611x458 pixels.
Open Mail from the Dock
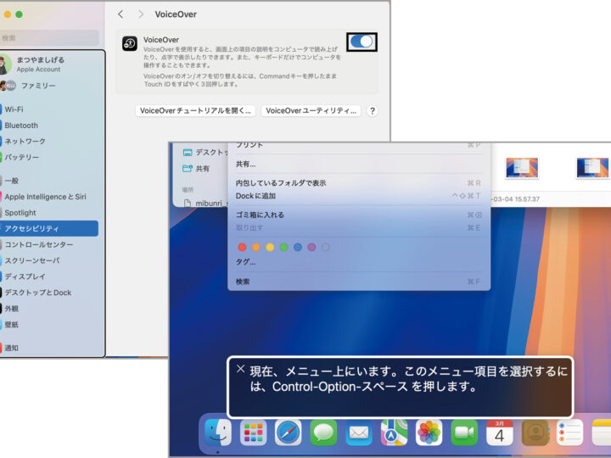click(x=359, y=433)
